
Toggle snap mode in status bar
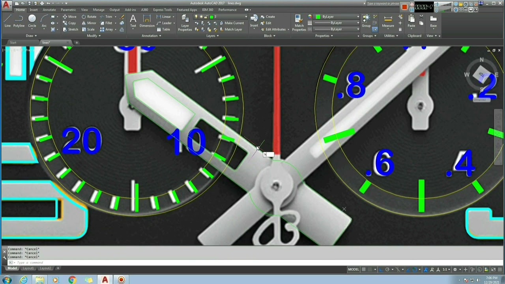click(371, 269)
